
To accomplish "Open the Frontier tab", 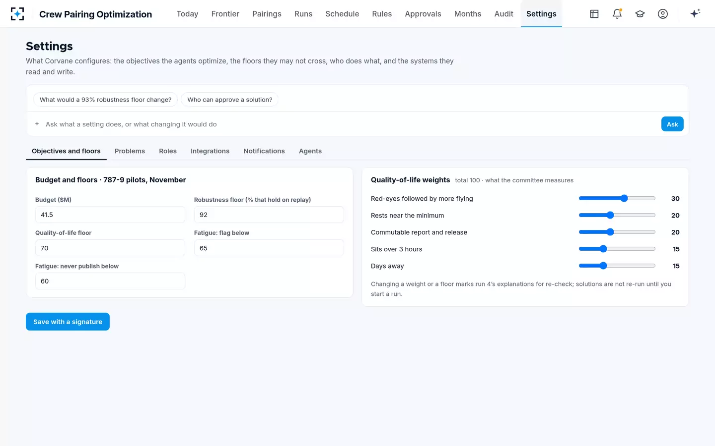I will coord(225,14).
